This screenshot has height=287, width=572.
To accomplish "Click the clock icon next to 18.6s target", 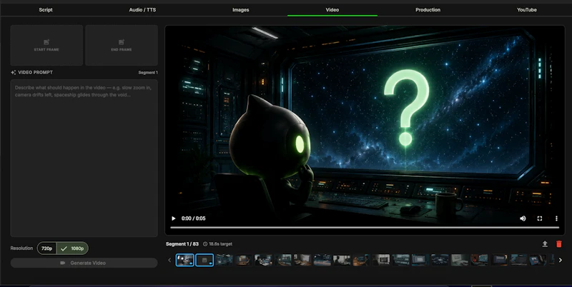I will coord(205,244).
